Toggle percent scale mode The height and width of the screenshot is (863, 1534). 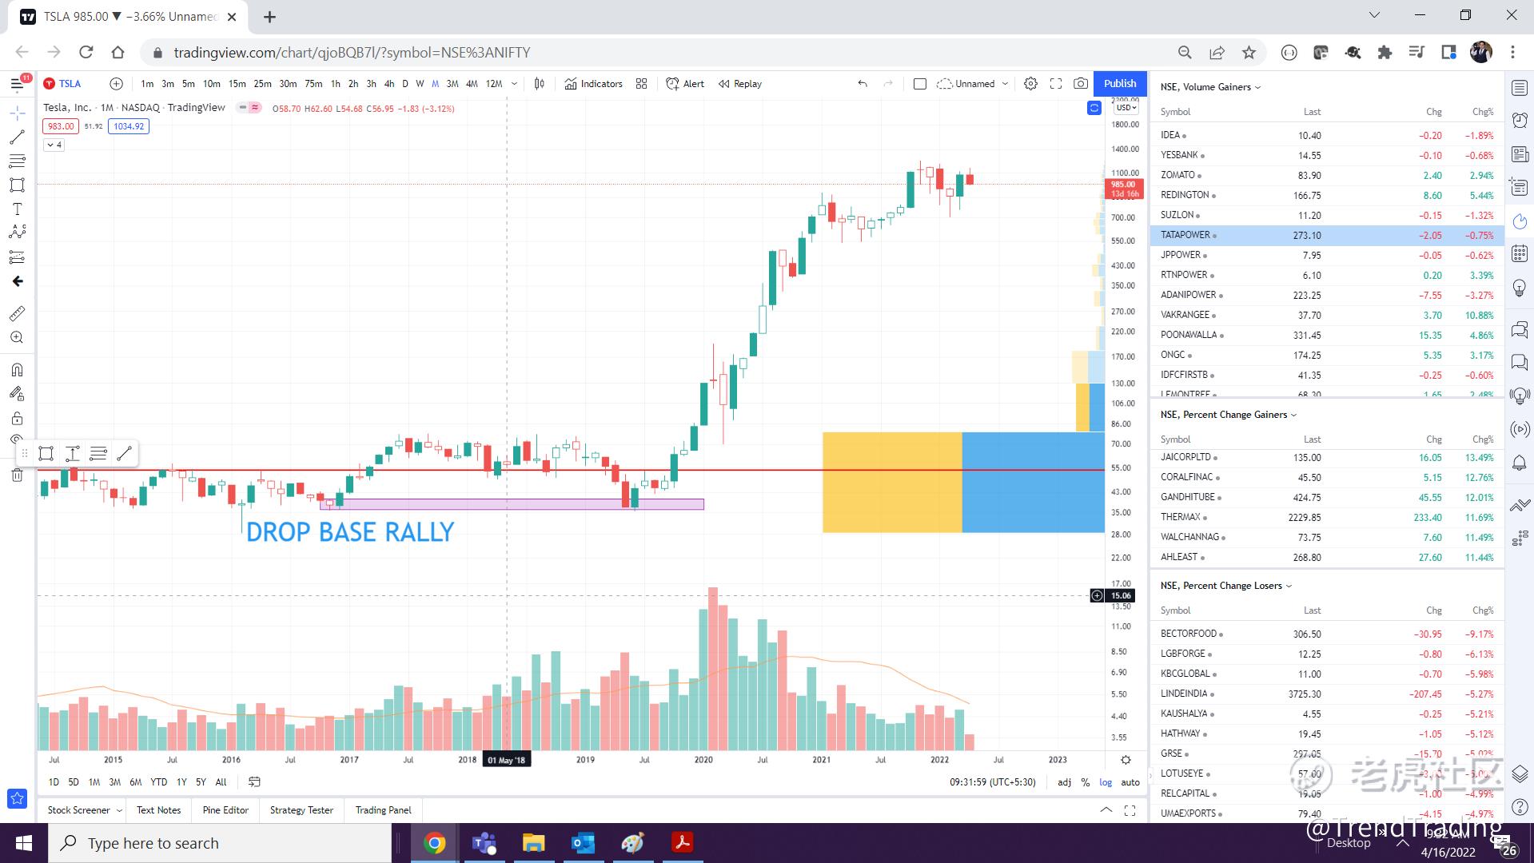1086,782
